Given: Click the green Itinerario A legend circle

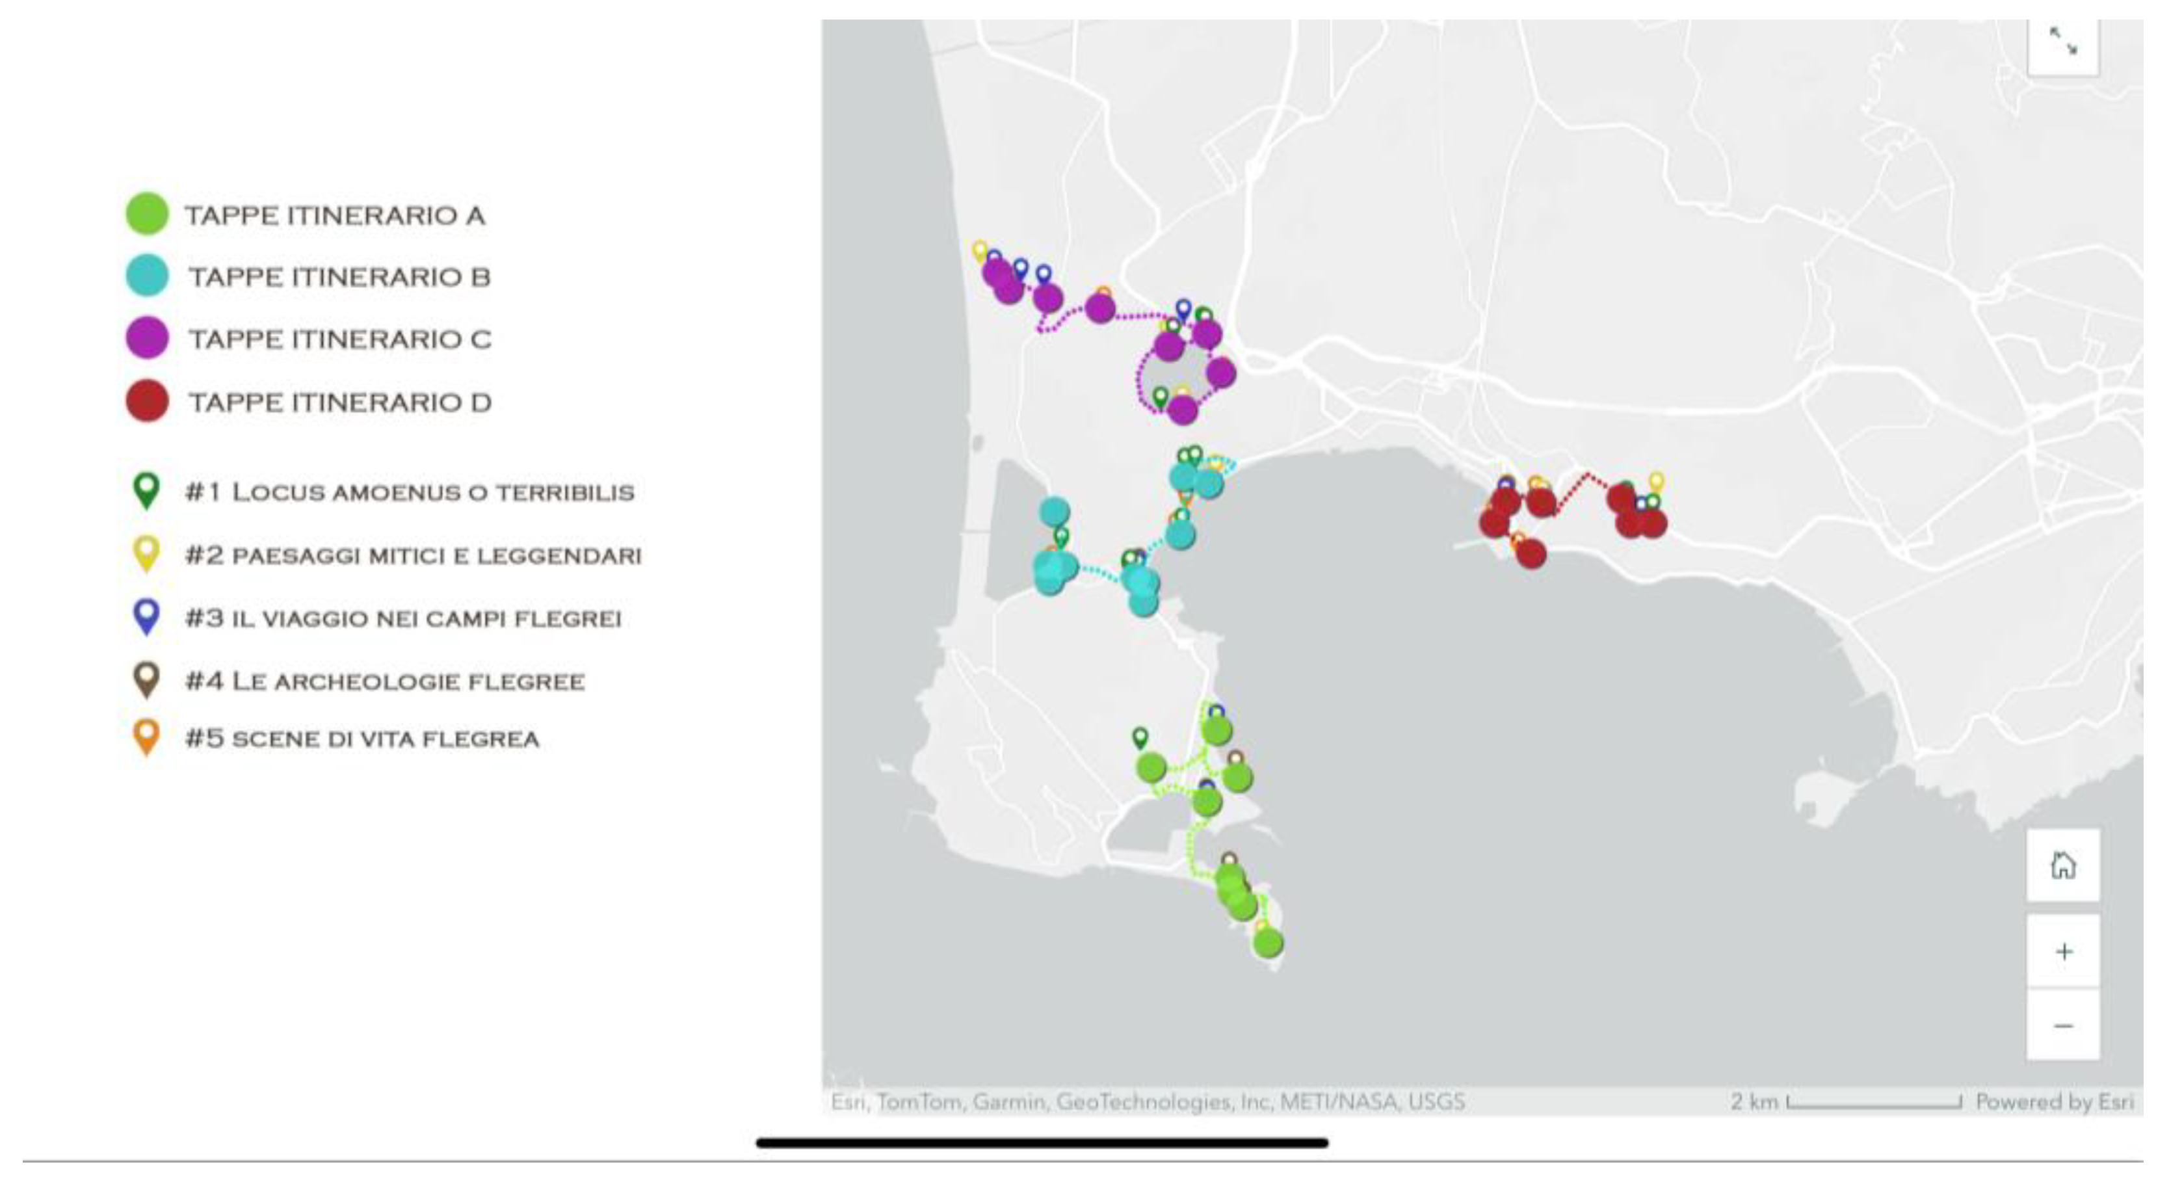Looking at the screenshot, I should 148,213.
